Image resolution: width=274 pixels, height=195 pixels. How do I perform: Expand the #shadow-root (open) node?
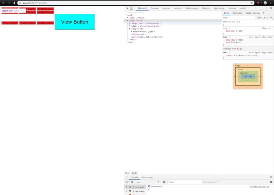[x=132, y=31]
